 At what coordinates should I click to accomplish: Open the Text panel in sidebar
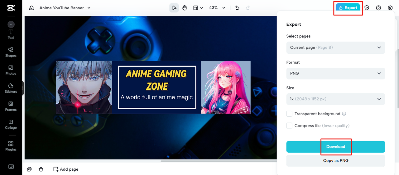pos(11,34)
